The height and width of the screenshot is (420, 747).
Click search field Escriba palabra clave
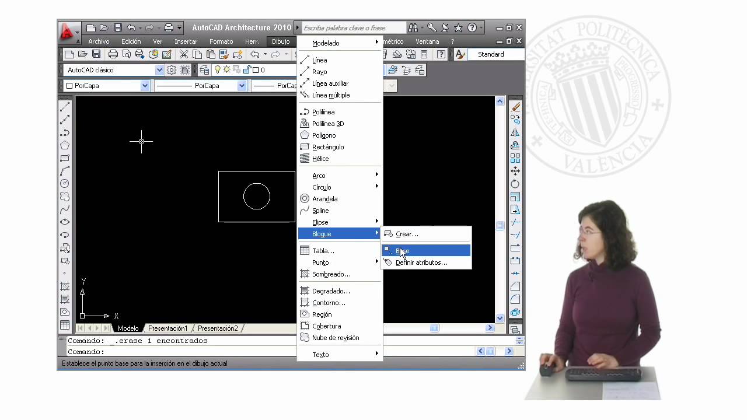click(353, 27)
